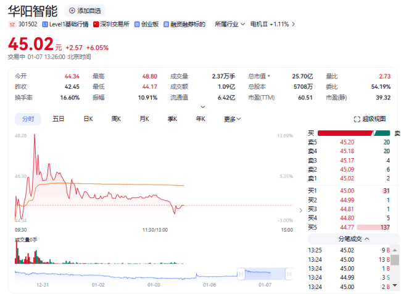Click the Level1基础行情 badge icon
This screenshot has width=401, height=294.
(x=45, y=24)
